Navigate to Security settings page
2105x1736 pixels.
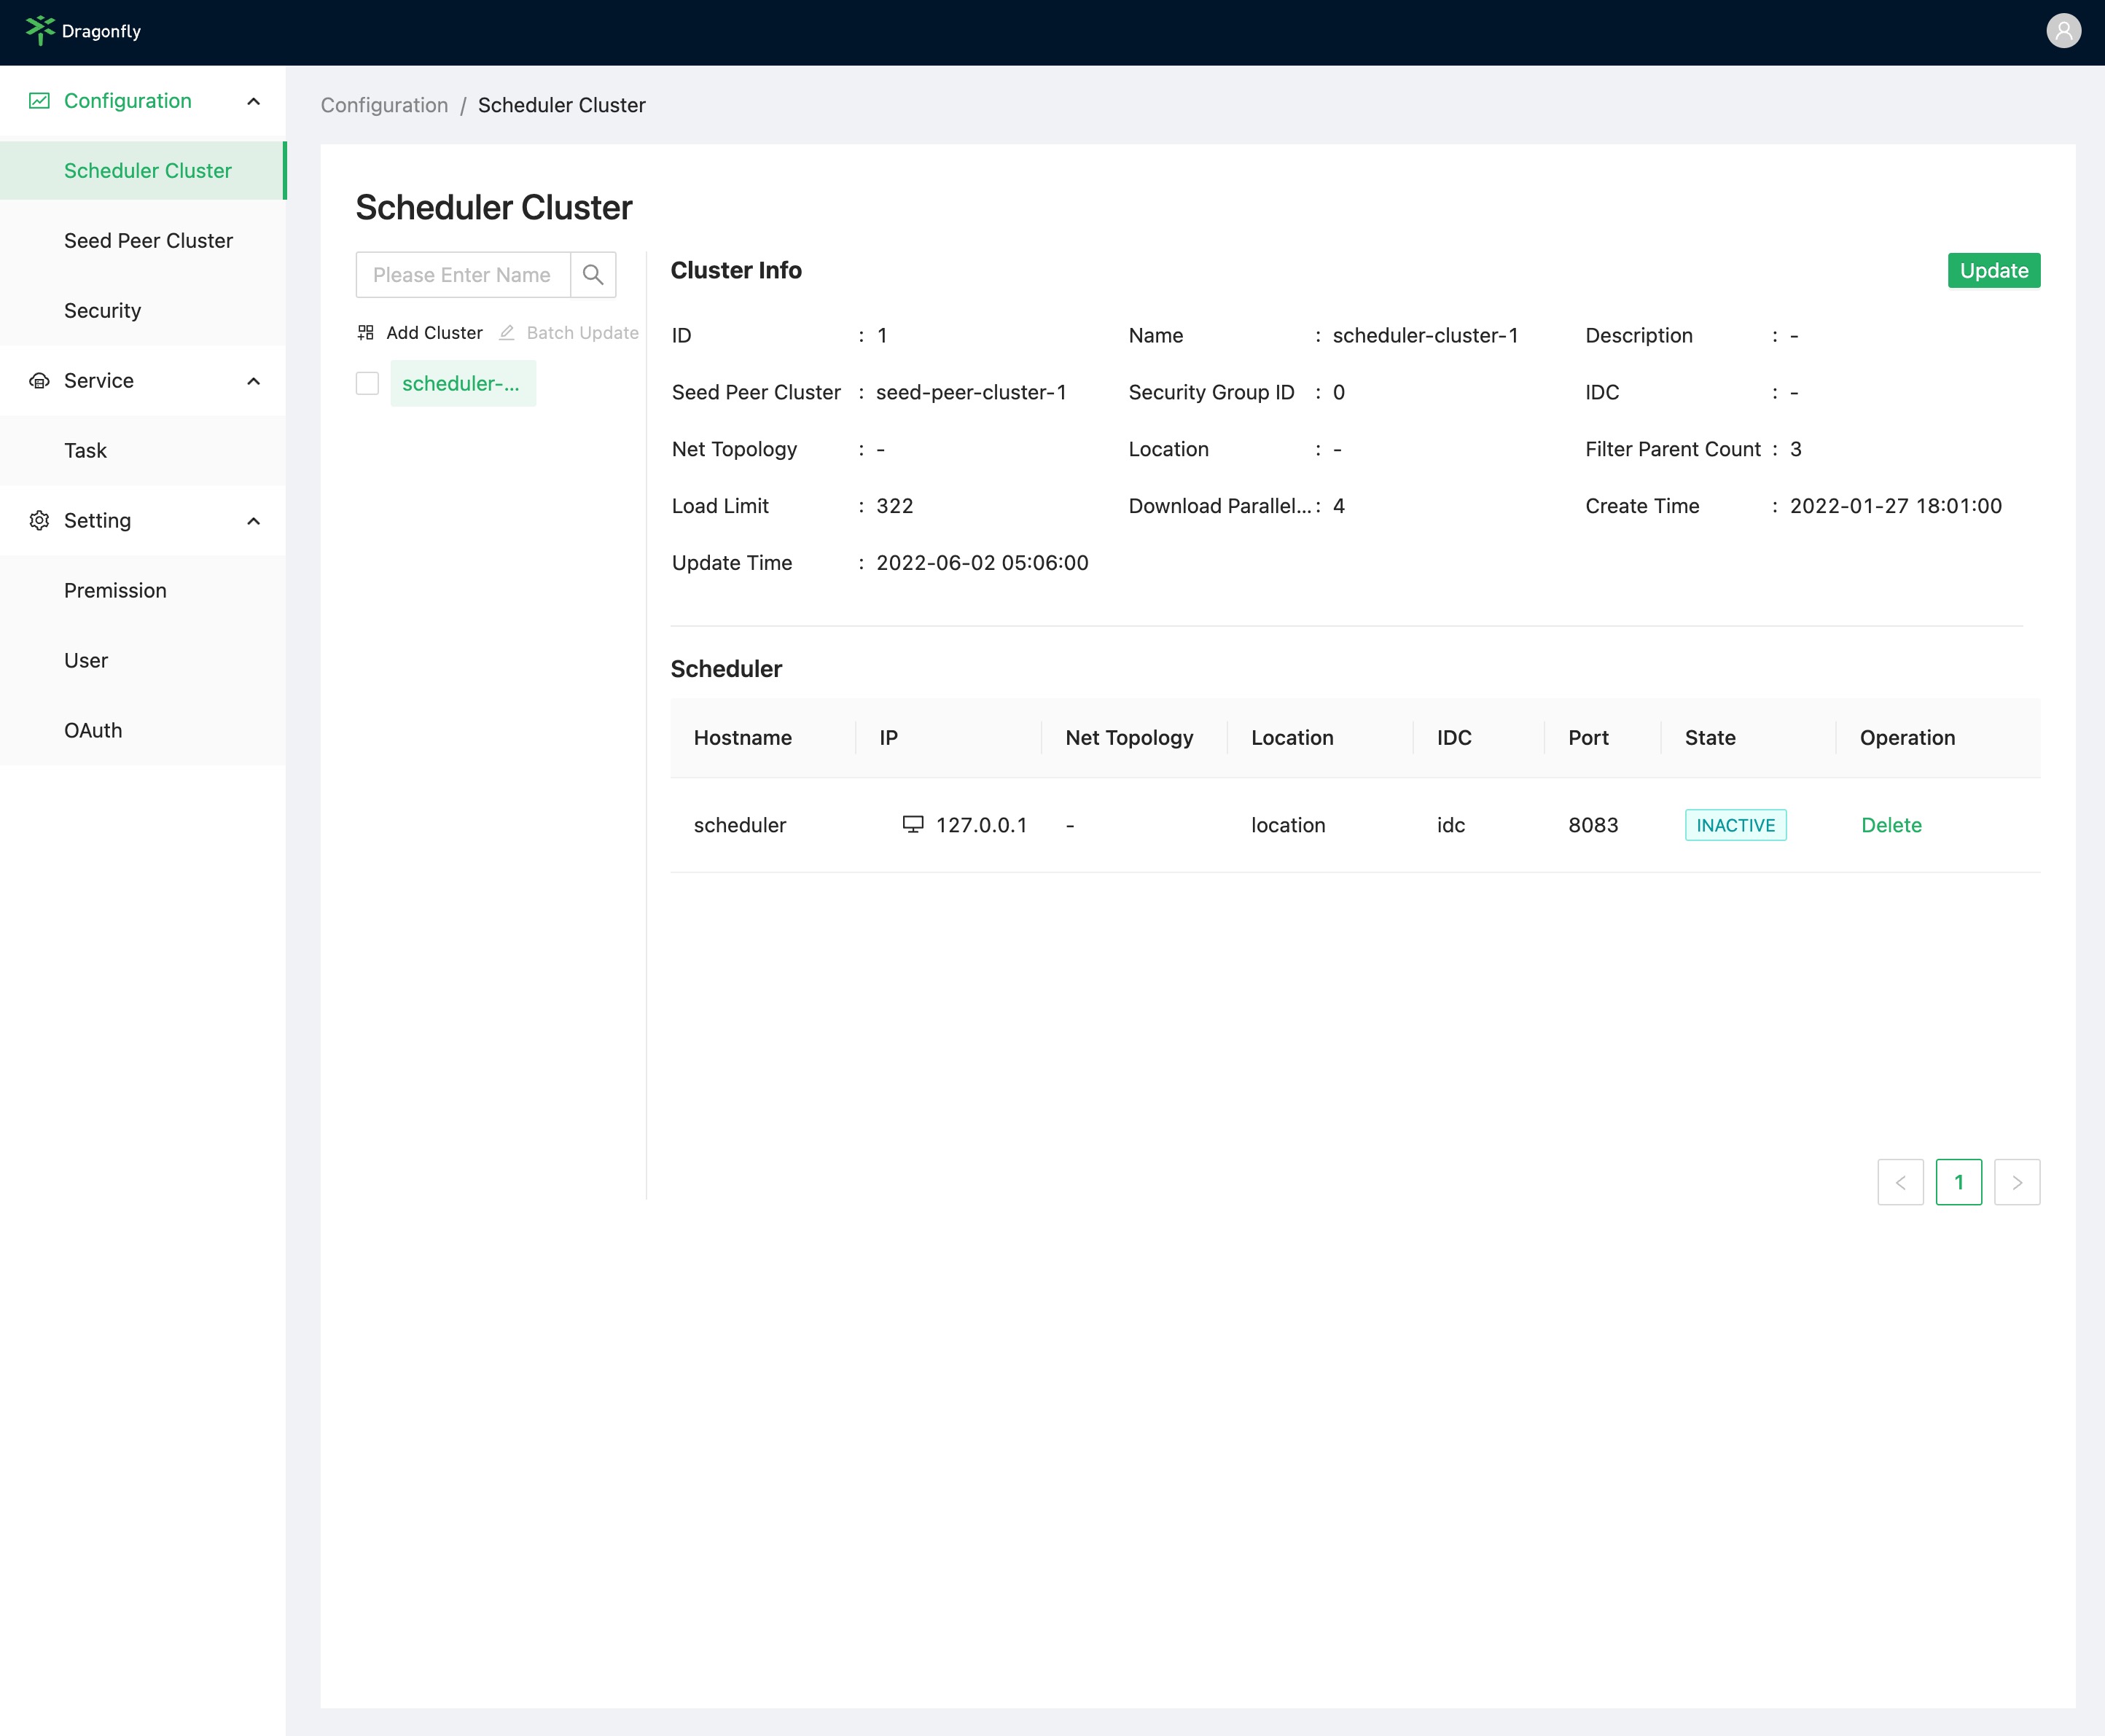click(x=101, y=310)
